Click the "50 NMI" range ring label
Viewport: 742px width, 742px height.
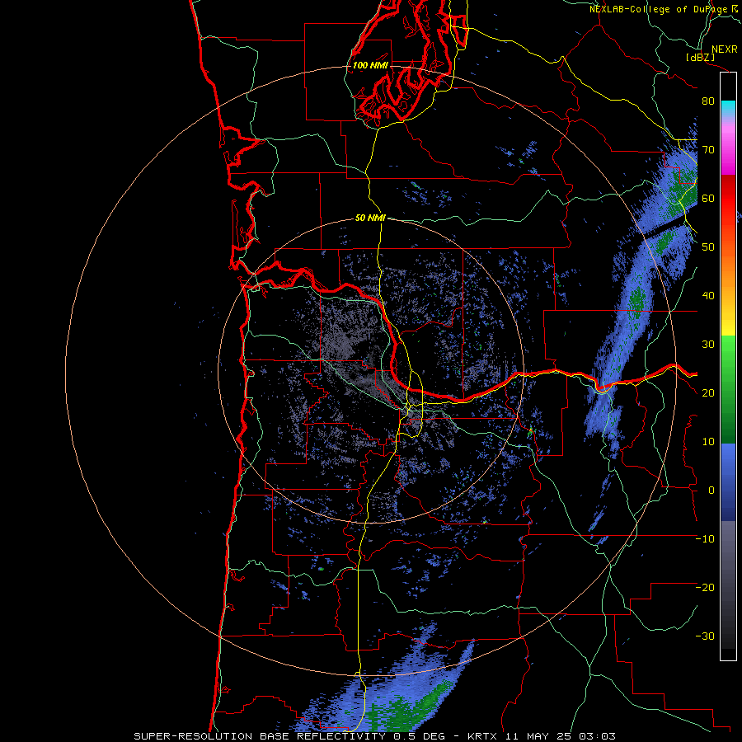coord(370,218)
